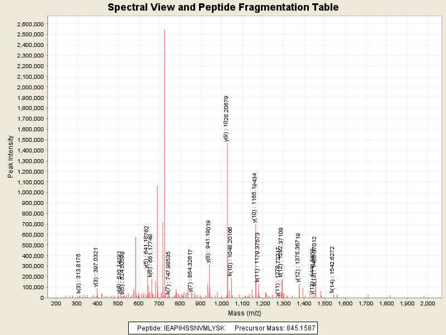Select the y(12) : 1375.36719 annotation
The height and width of the screenshot is (335, 446).
pos(298,257)
